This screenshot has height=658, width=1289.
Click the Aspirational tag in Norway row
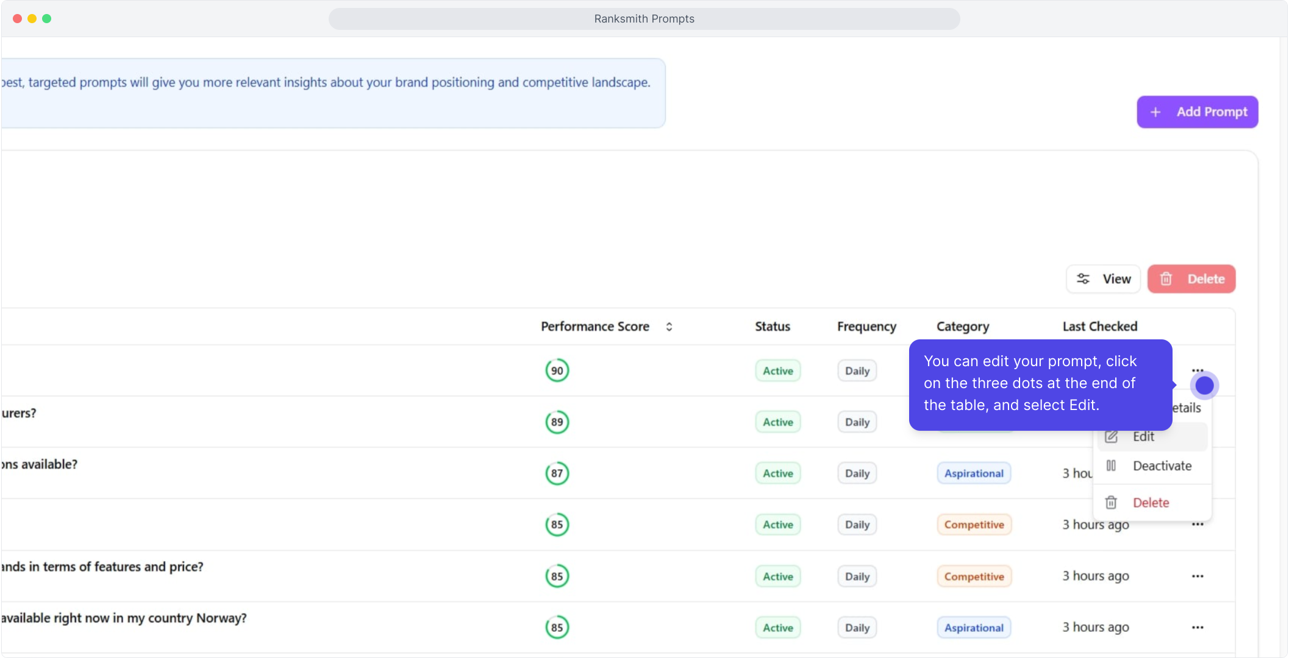[974, 628]
